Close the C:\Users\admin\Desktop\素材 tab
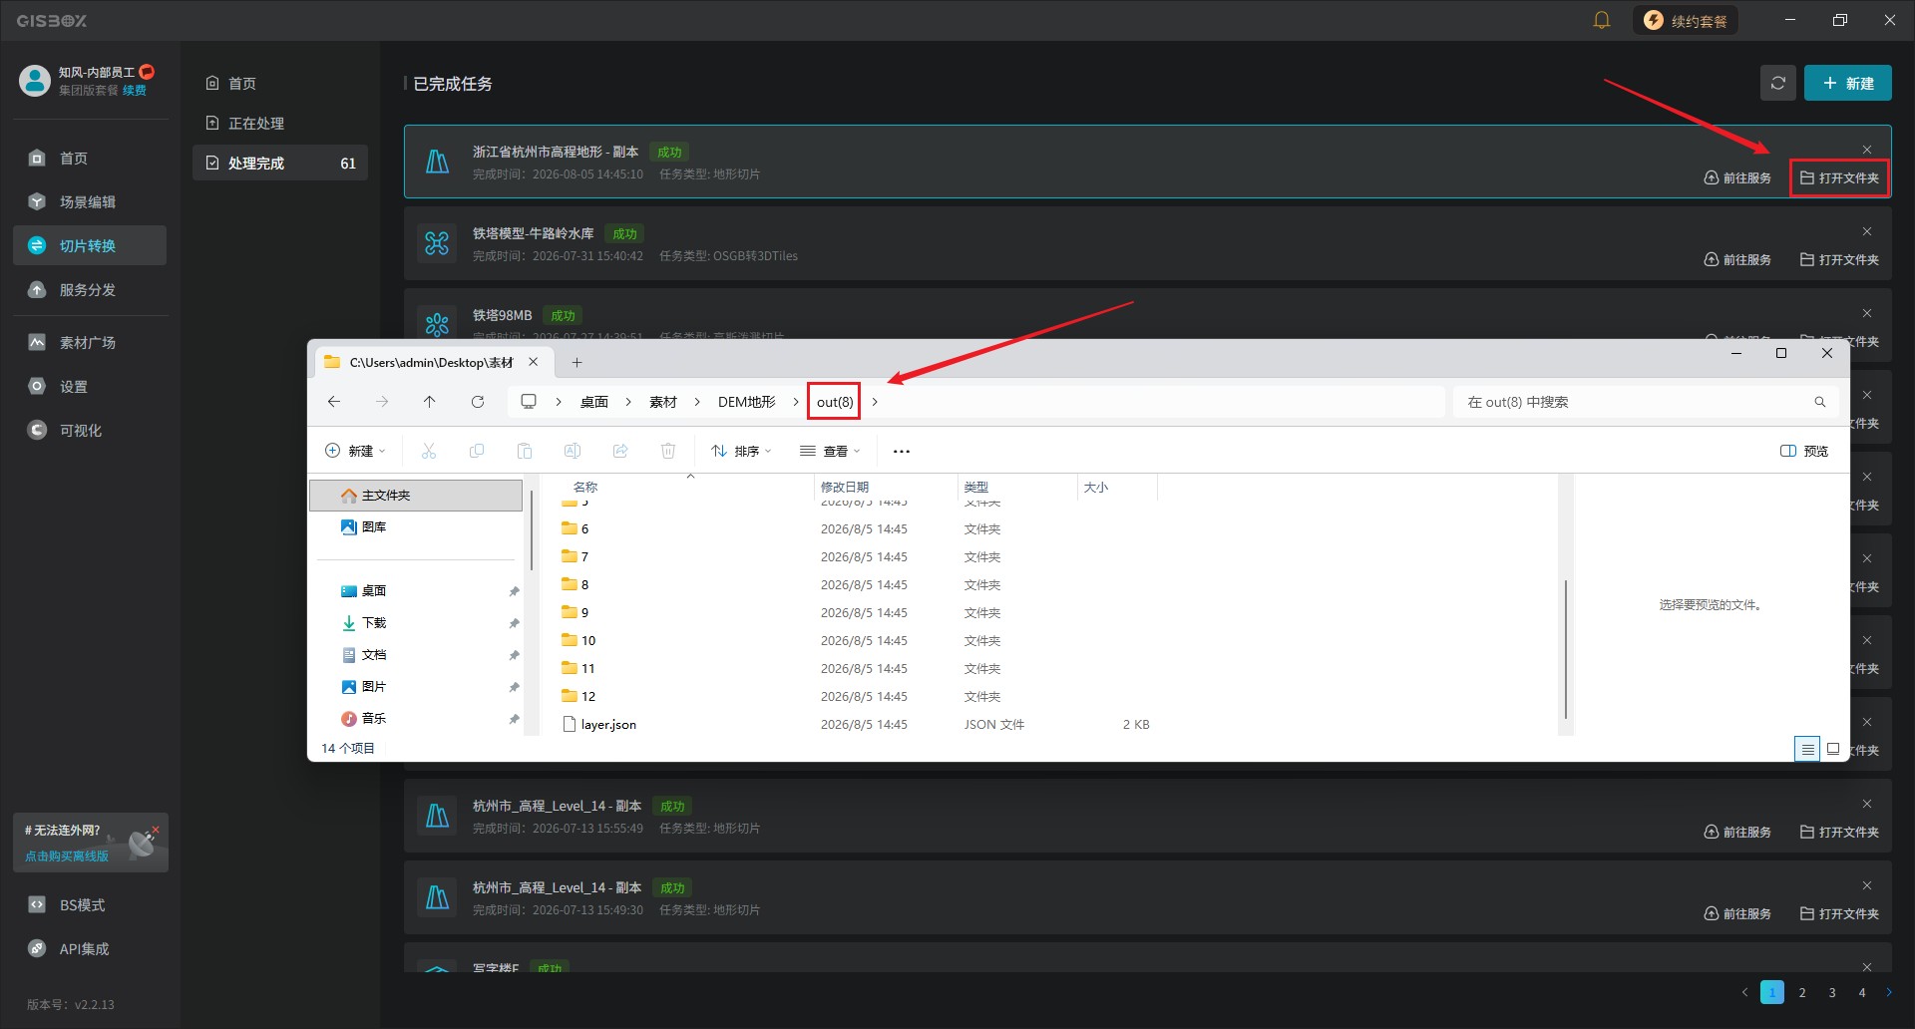 click(534, 362)
